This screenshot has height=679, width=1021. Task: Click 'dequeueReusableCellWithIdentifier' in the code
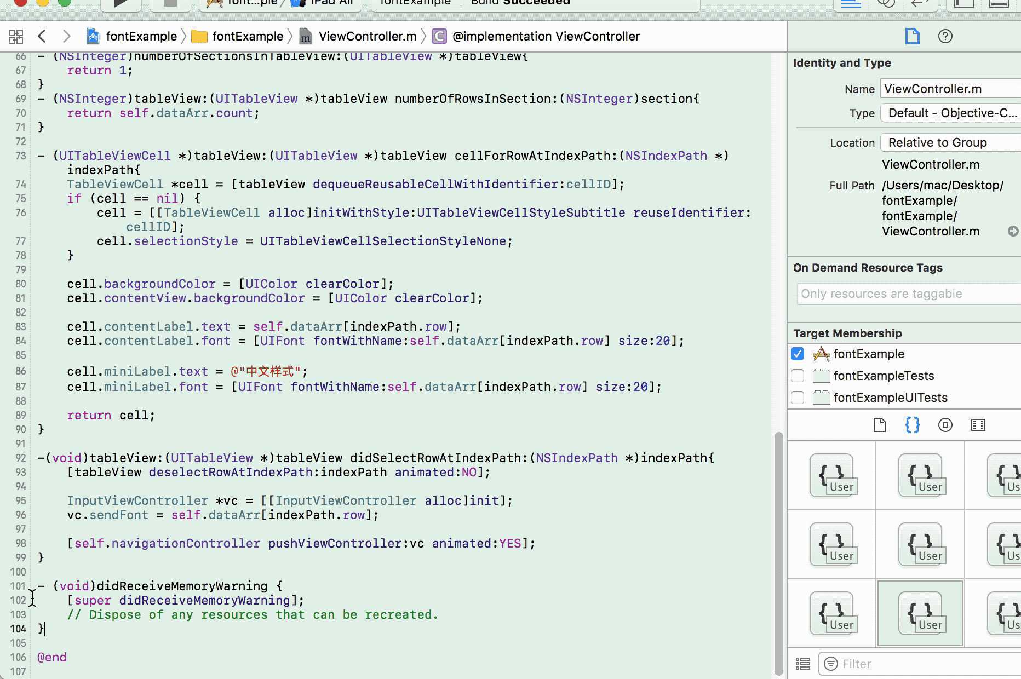click(x=435, y=184)
